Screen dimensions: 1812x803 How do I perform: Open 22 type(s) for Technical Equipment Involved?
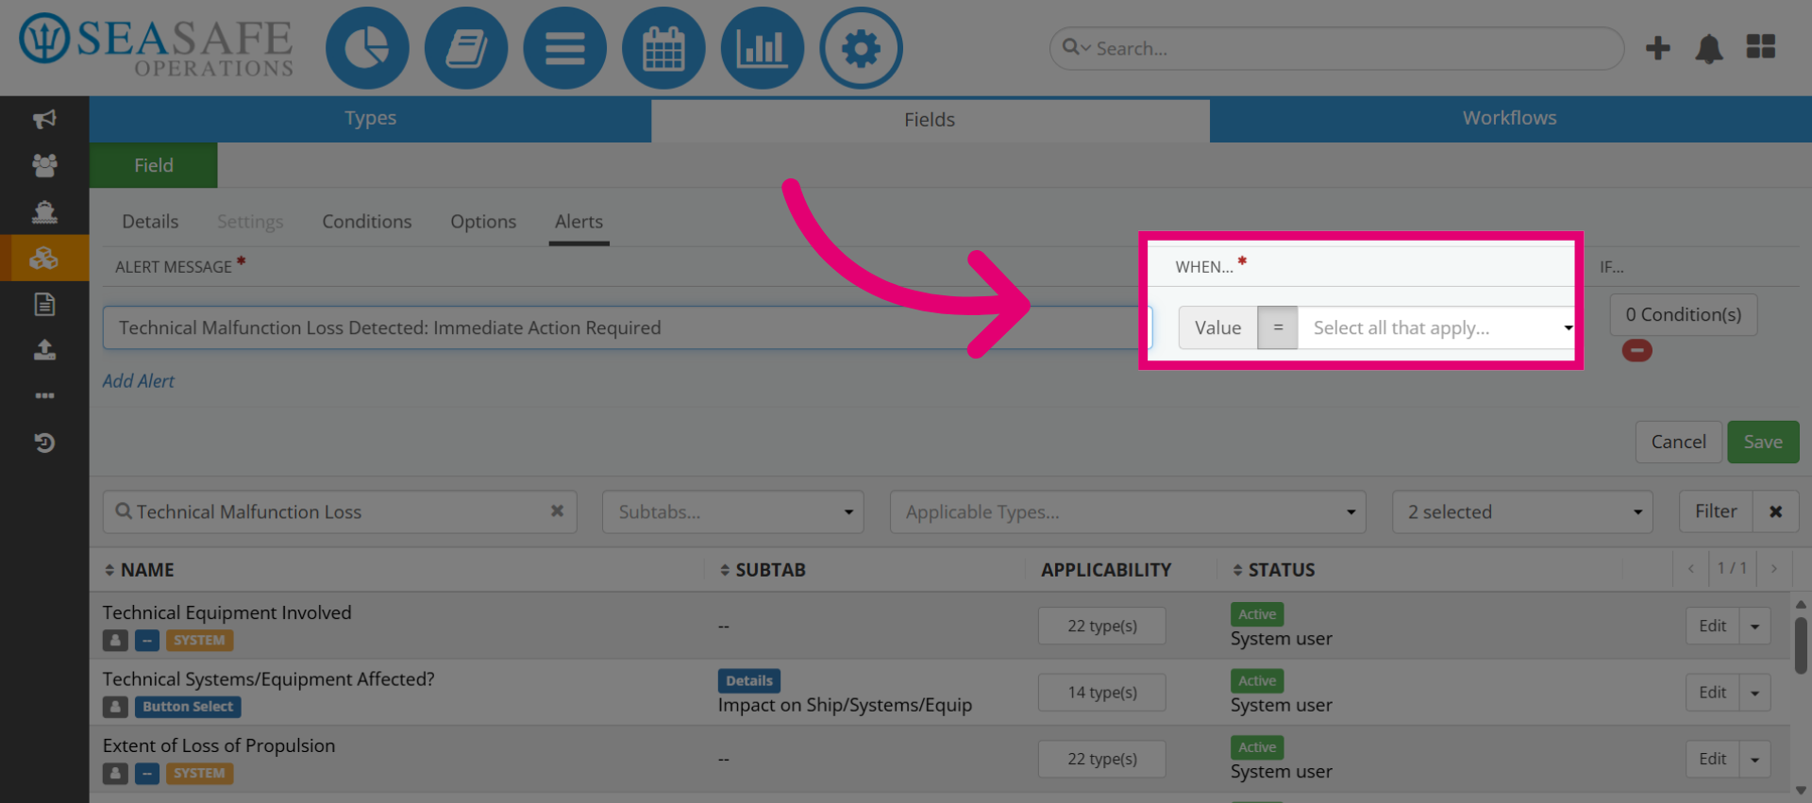click(x=1101, y=626)
